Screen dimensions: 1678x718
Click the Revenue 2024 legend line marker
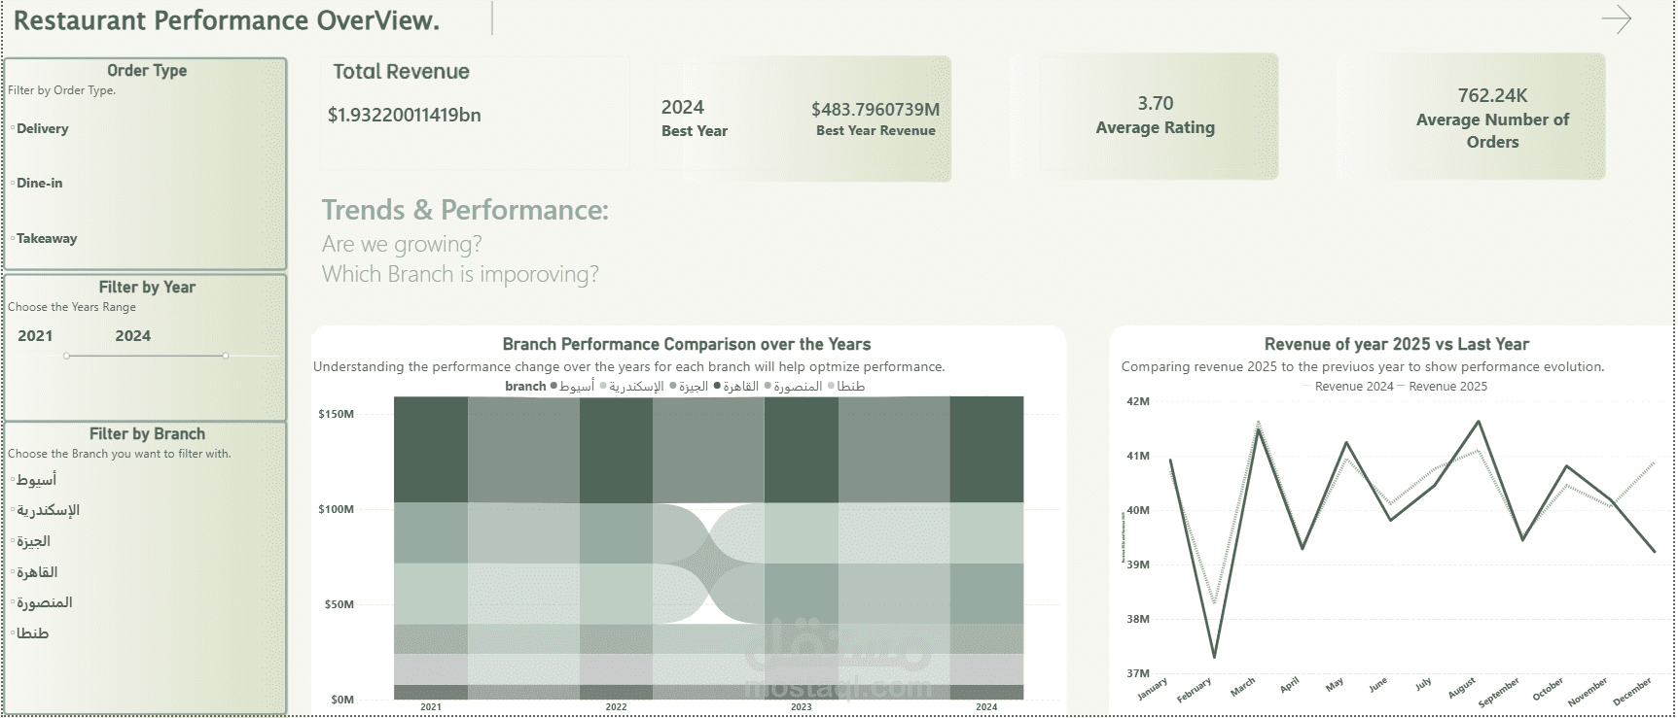click(1309, 386)
